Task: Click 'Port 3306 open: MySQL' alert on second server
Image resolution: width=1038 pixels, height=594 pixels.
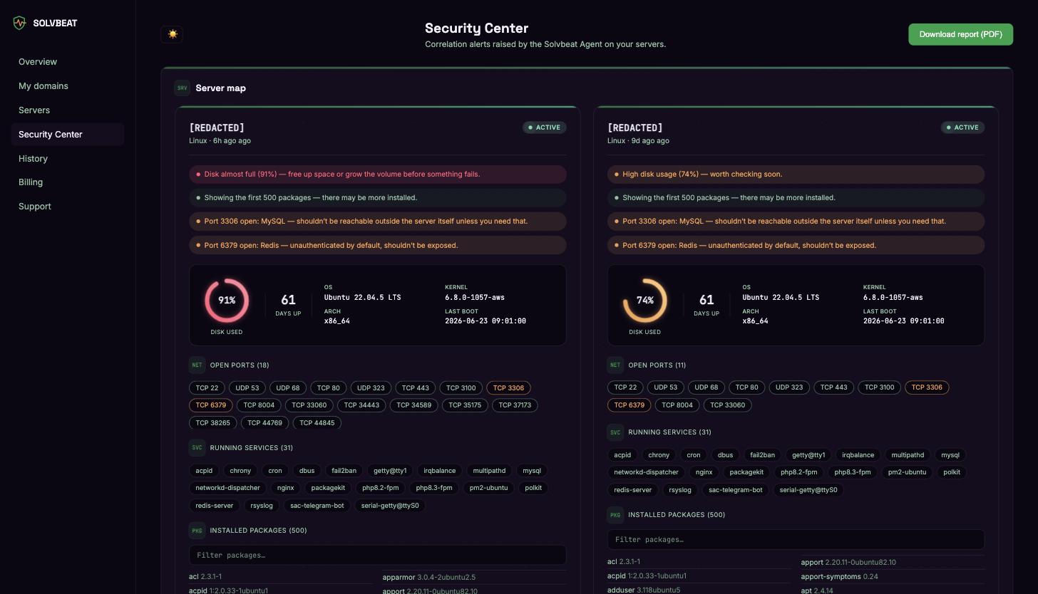Action: (x=796, y=221)
